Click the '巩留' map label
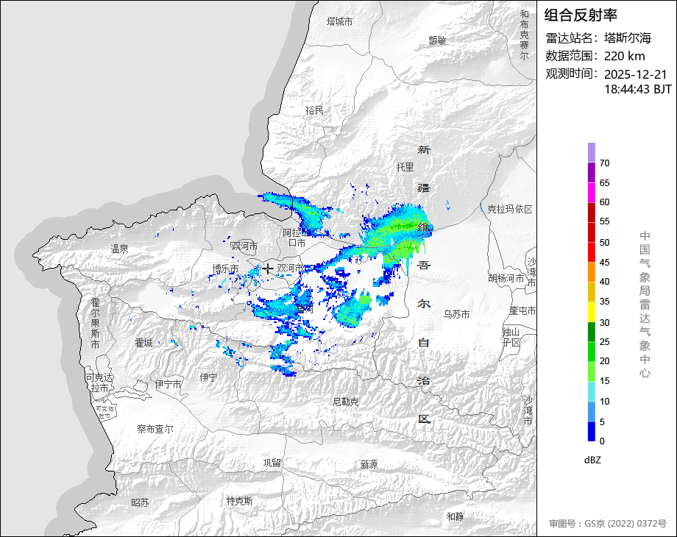 tap(272, 463)
